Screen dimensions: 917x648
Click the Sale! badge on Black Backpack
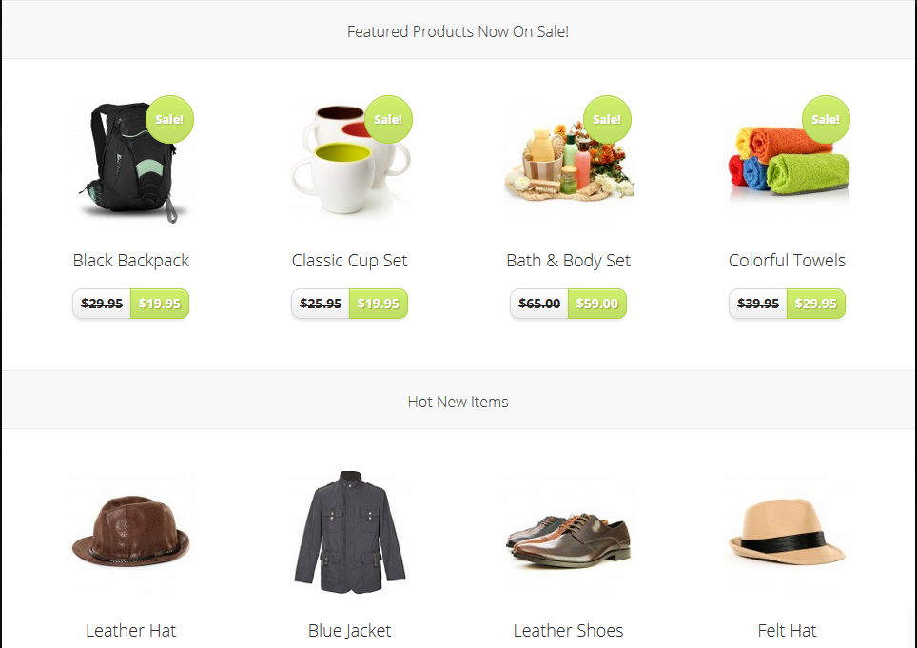pos(169,119)
